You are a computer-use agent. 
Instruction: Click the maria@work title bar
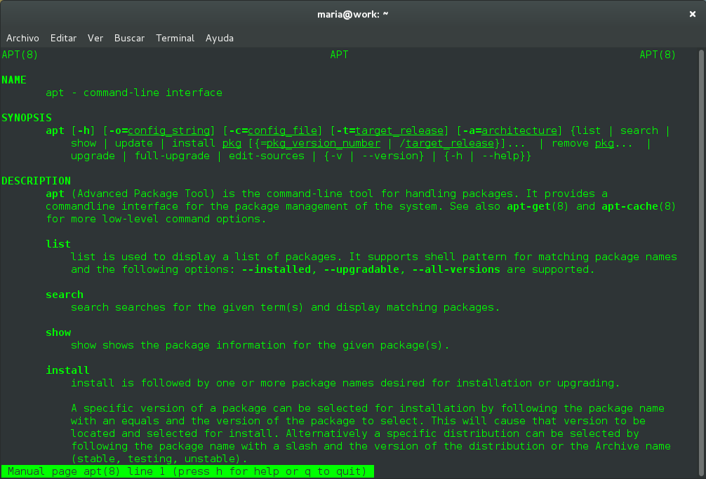pyautogui.click(x=353, y=13)
